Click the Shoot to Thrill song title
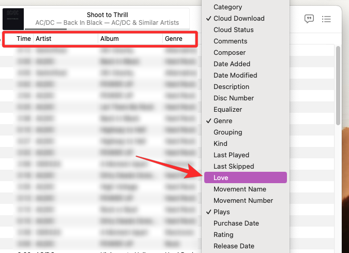 click(x=107, y=15)
